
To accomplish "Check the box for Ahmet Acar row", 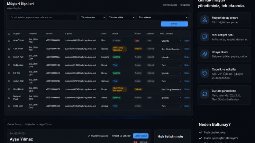I will [x=9, y=81].
